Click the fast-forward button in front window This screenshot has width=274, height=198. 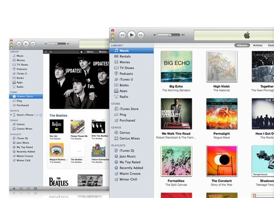pos(141,35)
